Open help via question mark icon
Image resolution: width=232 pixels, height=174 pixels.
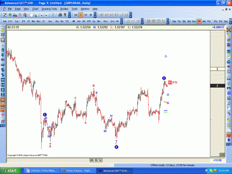click(x=65, y=15)
